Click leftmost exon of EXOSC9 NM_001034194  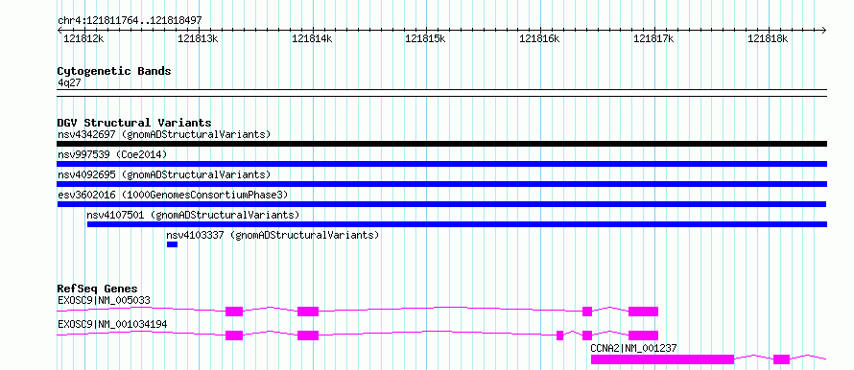tap(234, 335)
